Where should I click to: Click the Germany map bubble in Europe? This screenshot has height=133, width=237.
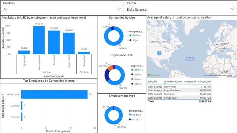217,44
